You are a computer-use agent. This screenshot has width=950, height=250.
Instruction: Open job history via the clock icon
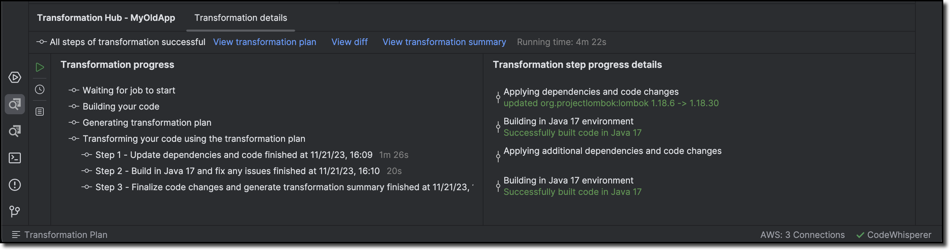pos(40,90)
